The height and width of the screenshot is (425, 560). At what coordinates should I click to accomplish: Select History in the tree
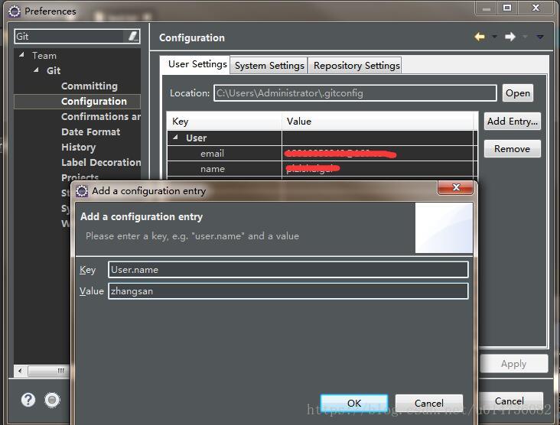coord(79,147)
